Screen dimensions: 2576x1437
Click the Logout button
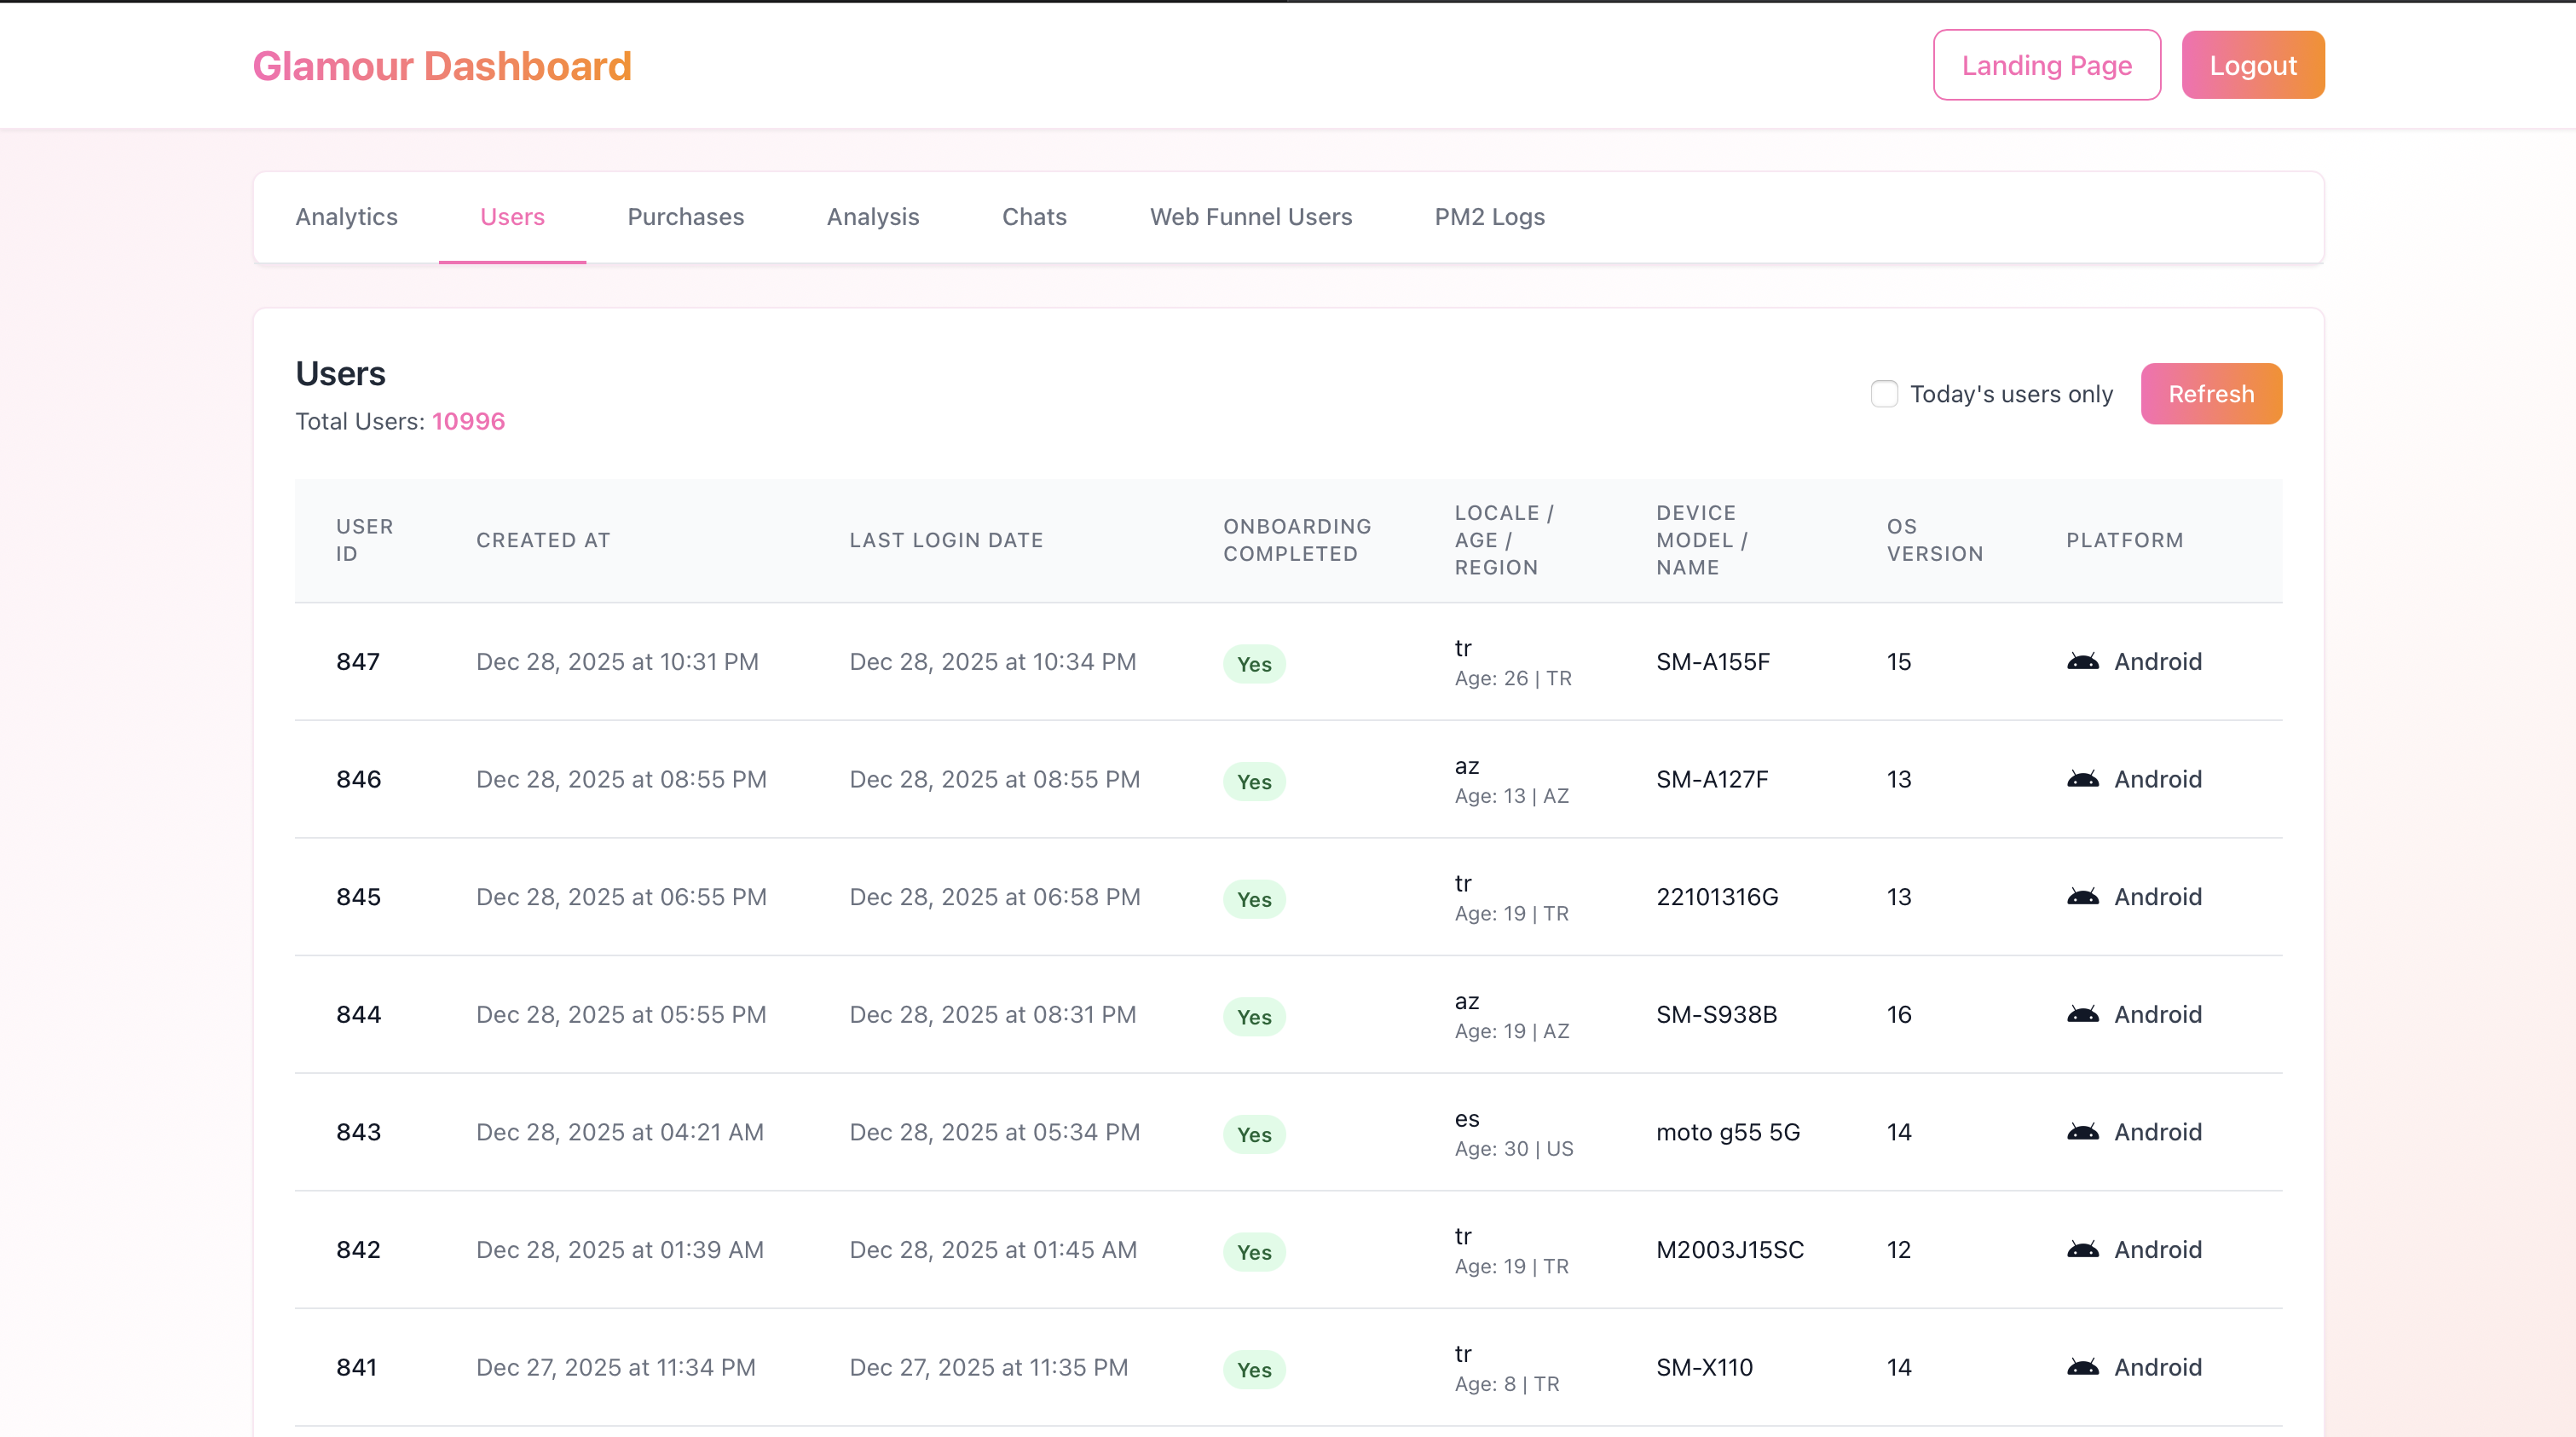[2253, 64]
